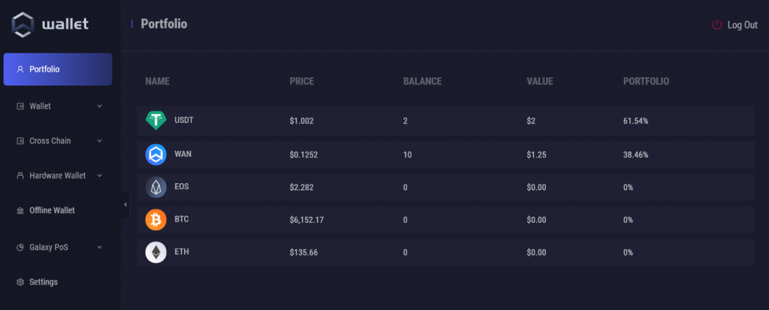The height and width of the screenshot is (310, 769).
Task: Open the Settings page
Action: [x=43, y=282]
